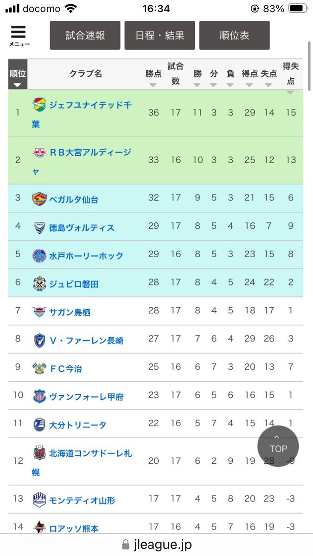Open the 順位表 tab
Image resolution: width=313 pixels, height=556 pixels.
(x=235, y=35)
